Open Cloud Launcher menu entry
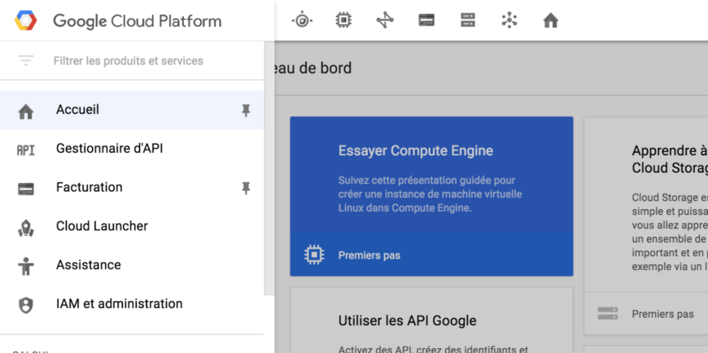Image resolution: width=708 pixels, height=353 pixels. [x=132, y=226]
